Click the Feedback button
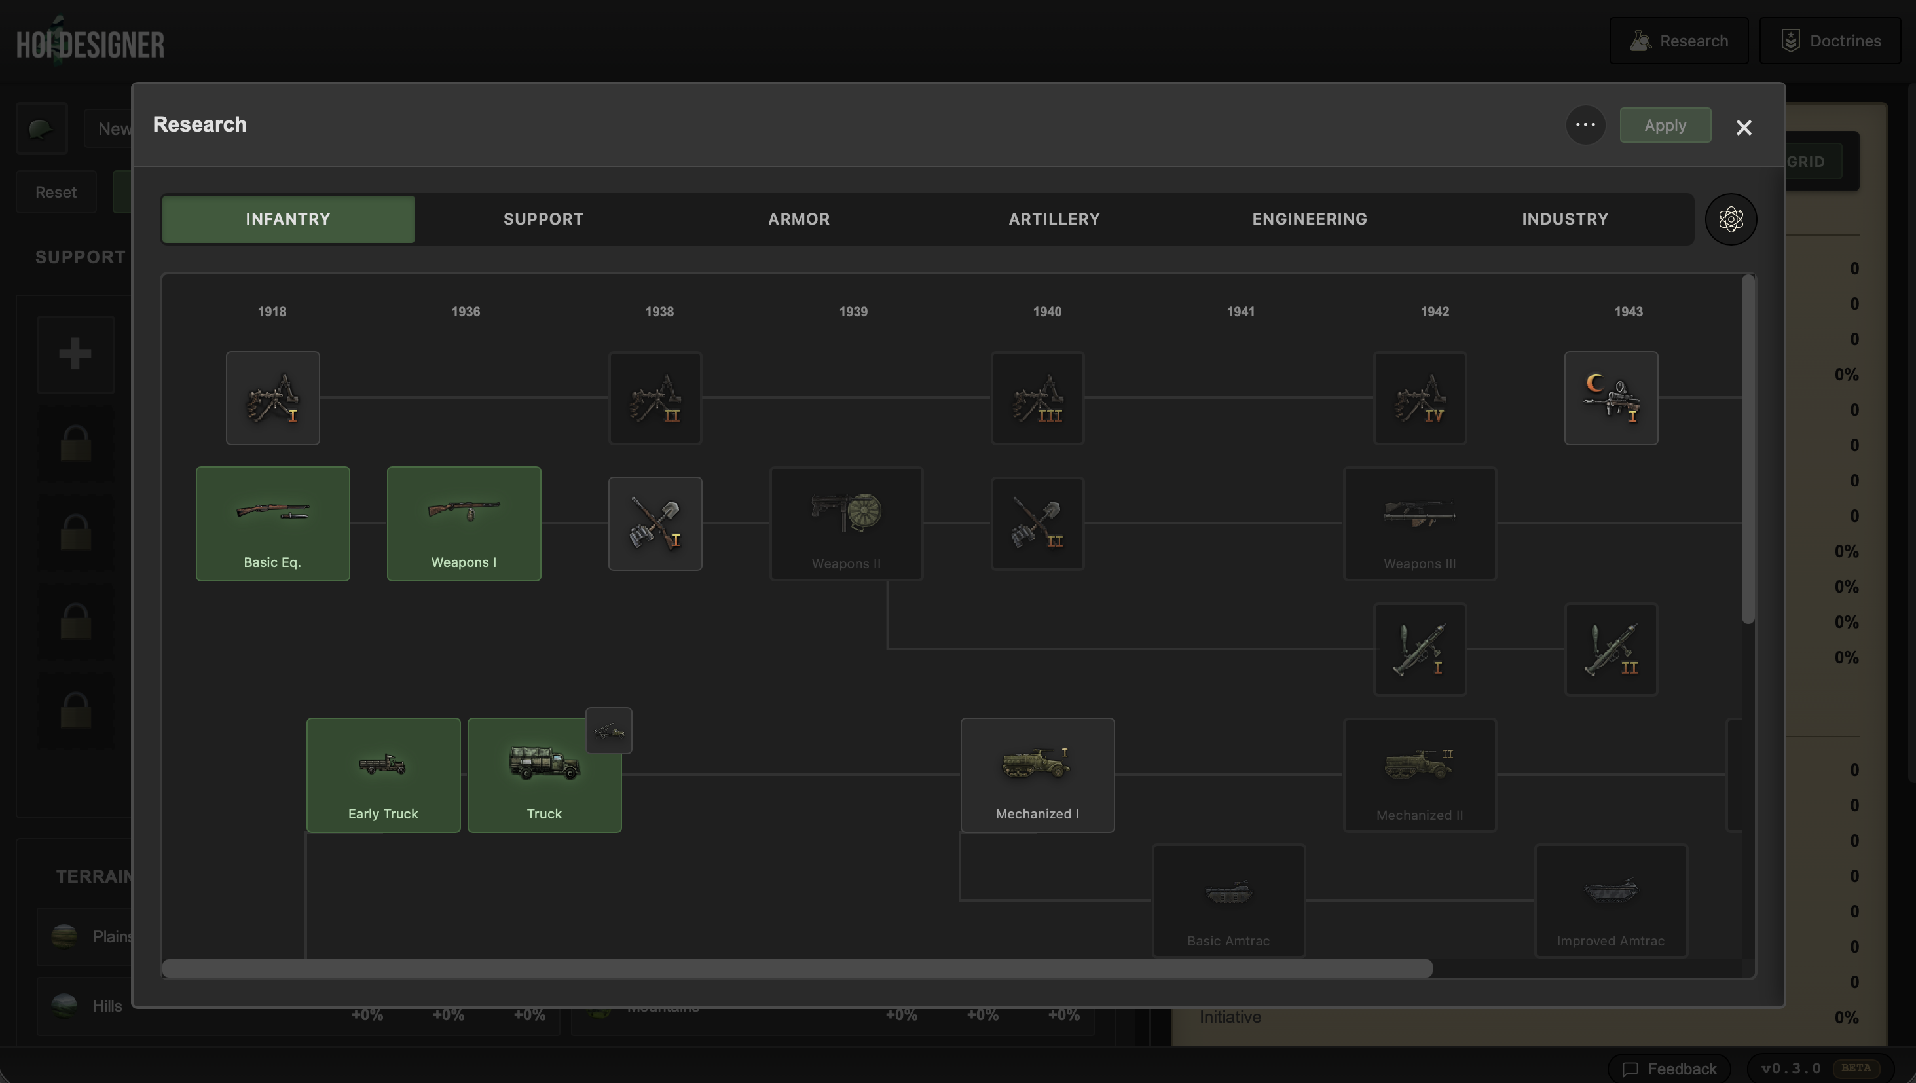The width and height of the screenshot is (1916, 1083). click(x=1670, y=1068)
